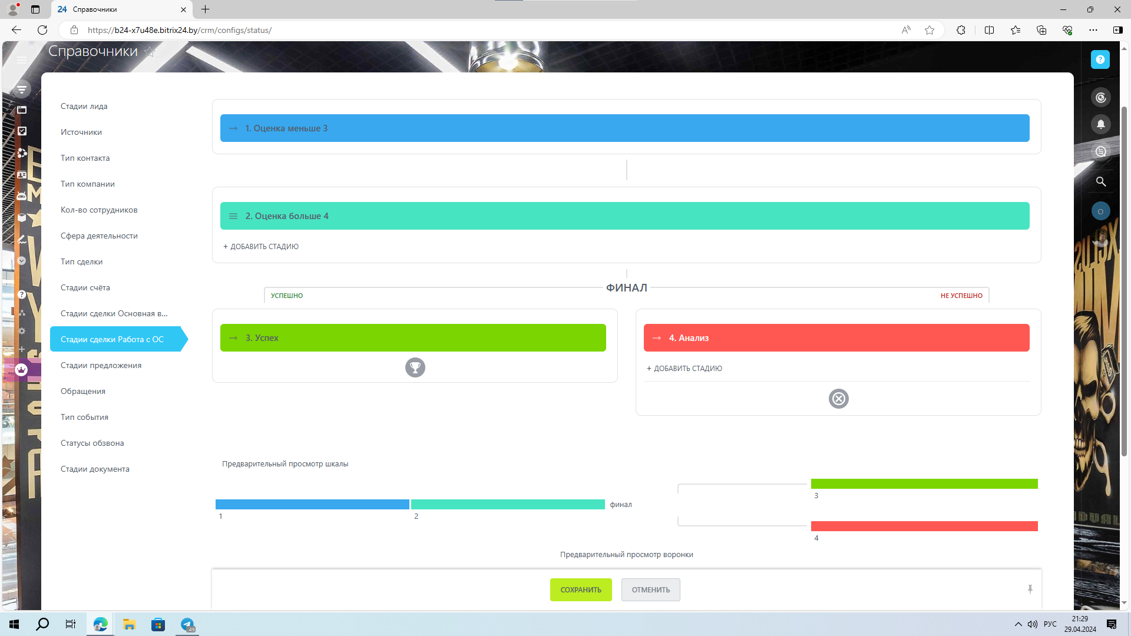
Task: Click the notifications bell icon
Action: point(1100,124)
